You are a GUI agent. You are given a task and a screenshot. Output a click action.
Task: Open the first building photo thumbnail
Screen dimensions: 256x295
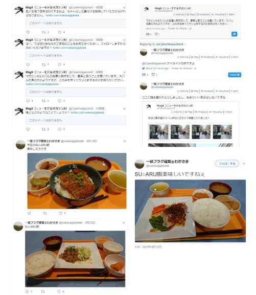[x=159, y=132]
